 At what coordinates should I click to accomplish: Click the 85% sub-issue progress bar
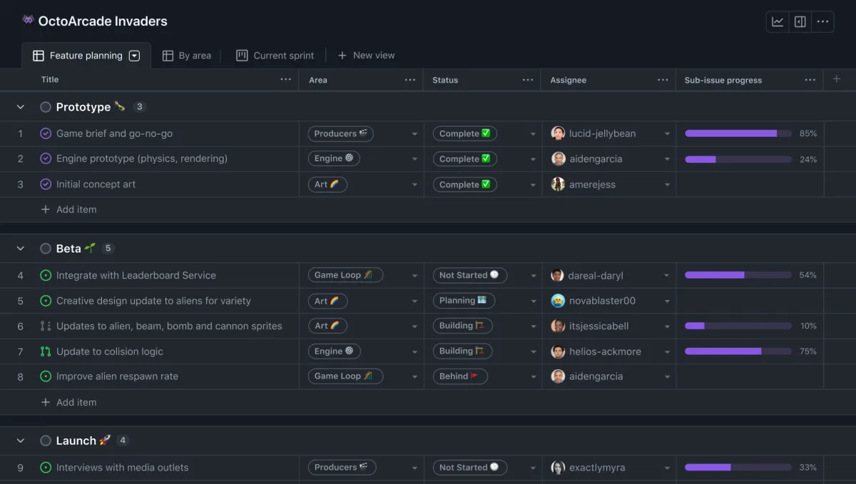738,133
